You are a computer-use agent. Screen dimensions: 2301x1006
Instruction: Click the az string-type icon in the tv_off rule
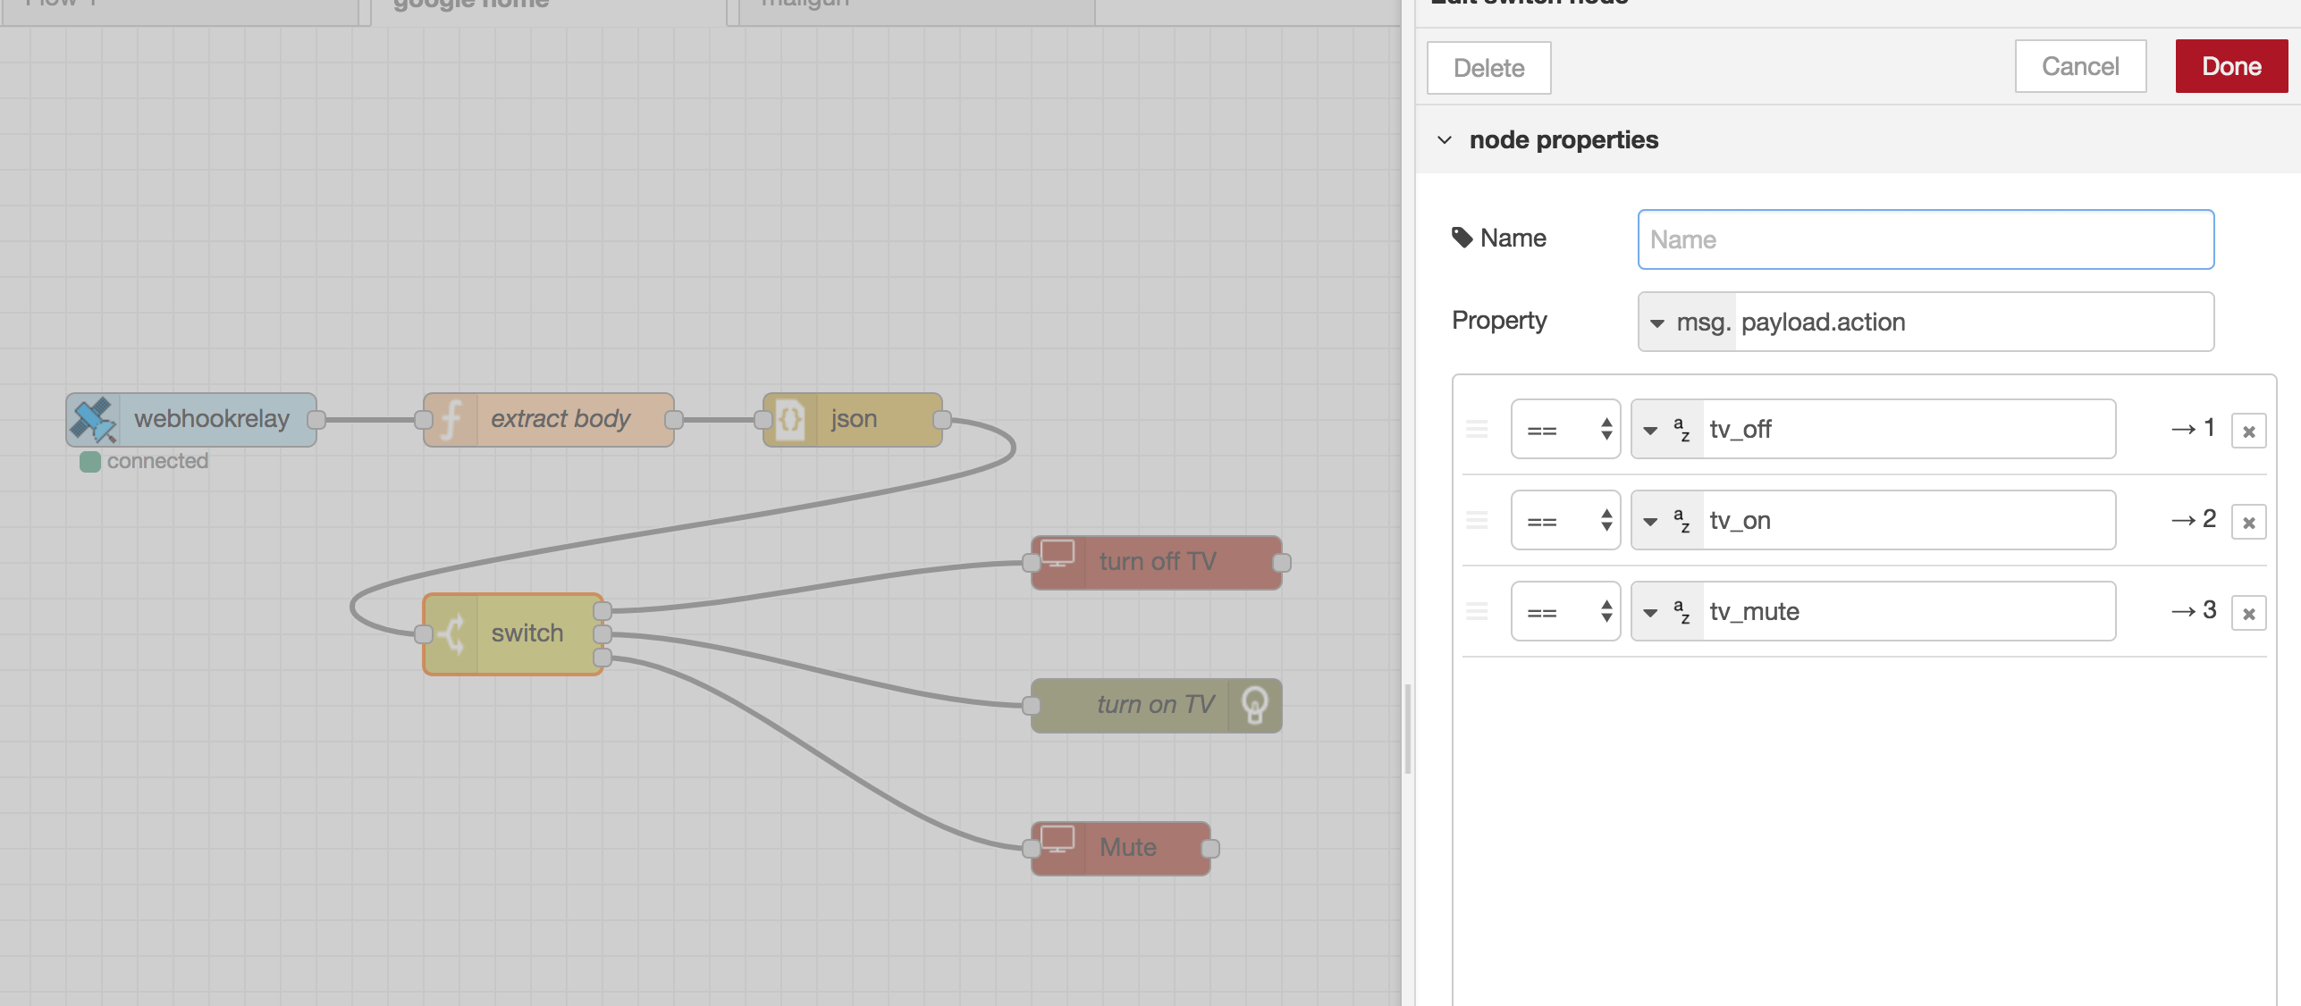[1681, 429]
